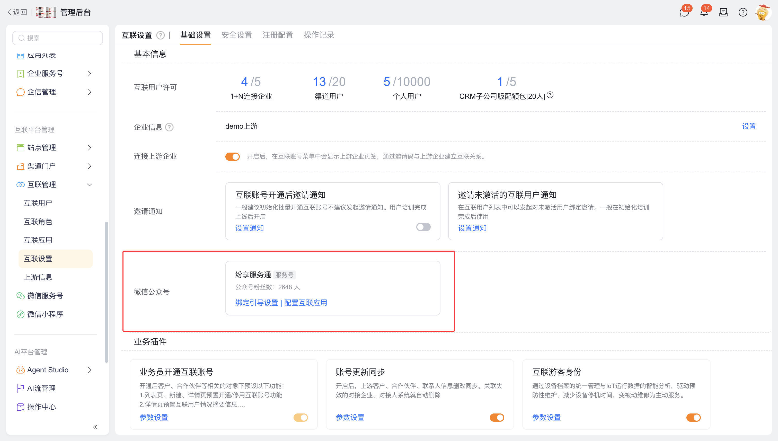Image resolution: width=778 pixels, height=441 pixels.
Task: Switch to the 操作记录 tab
Action: tap(319, 35)
